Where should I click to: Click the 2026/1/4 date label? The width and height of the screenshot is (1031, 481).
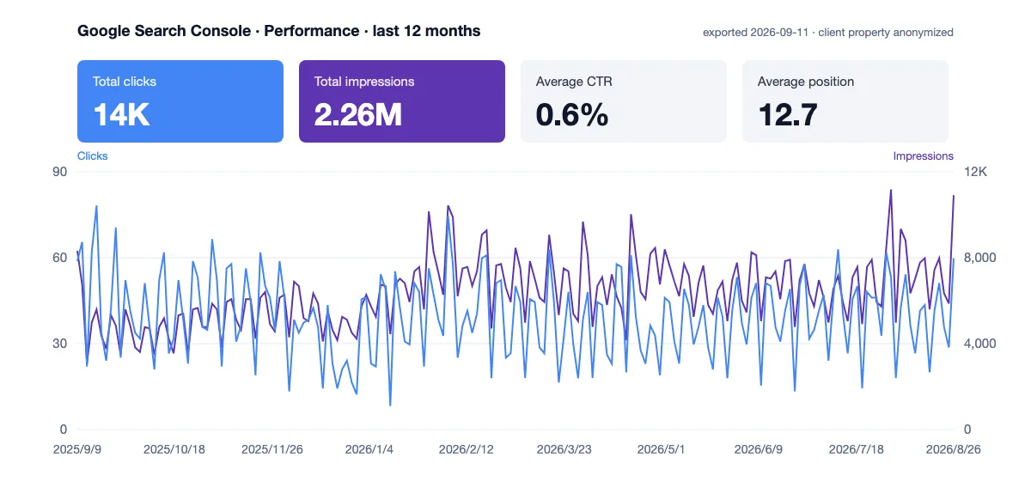point(369,449)
